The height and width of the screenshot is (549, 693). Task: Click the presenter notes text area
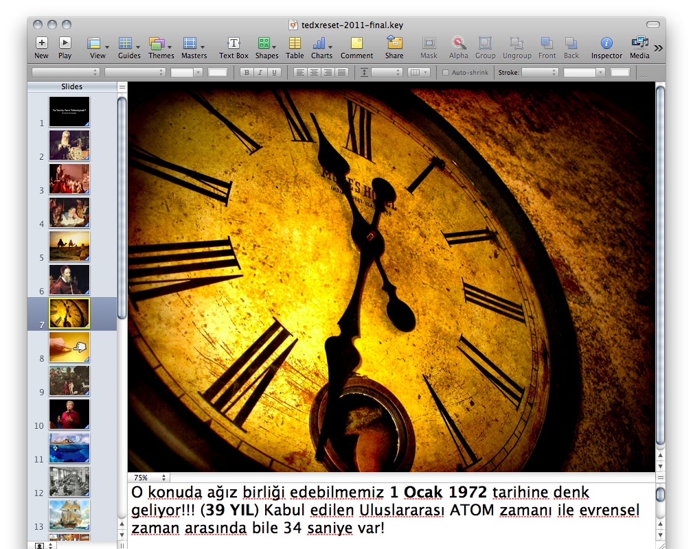(391, 515)
